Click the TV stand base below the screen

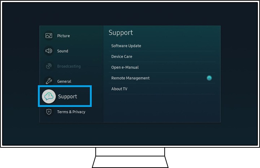click(130, 161)
